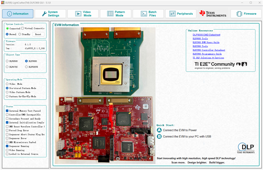The image size is (263, 170).
Task: Open the Firmware tab
Action: (246, 14)
